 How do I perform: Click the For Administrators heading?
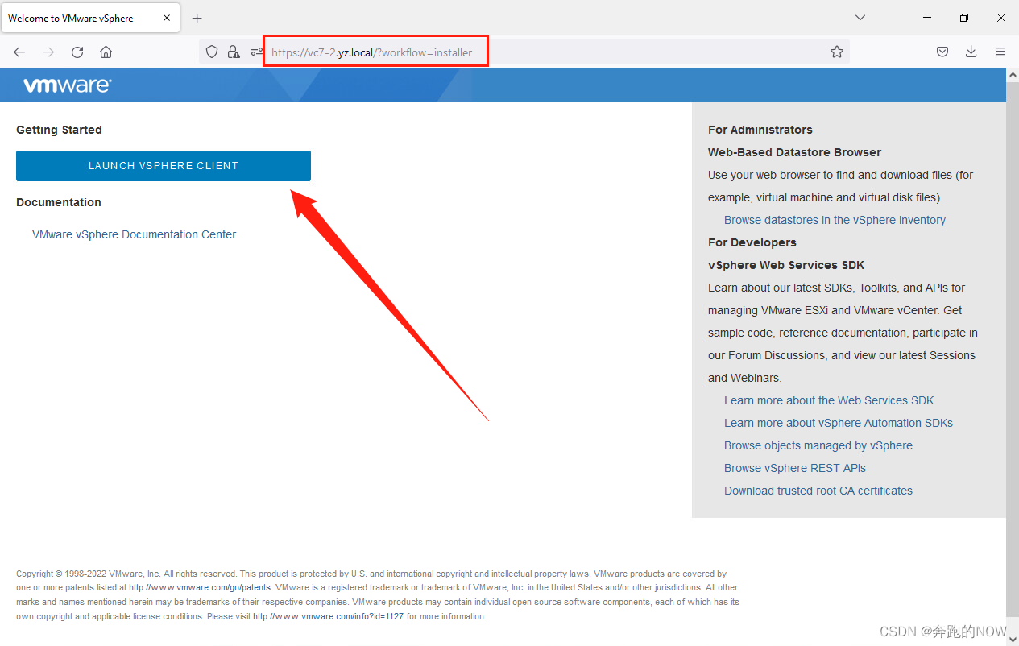click(x=760, y=130)
